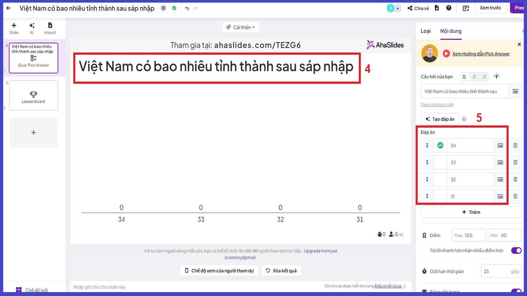Click the participant avatar D in the header

point(391,8)
